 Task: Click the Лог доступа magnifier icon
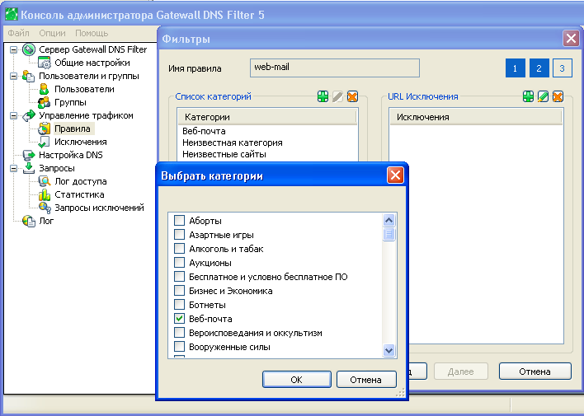click(45, 181)
